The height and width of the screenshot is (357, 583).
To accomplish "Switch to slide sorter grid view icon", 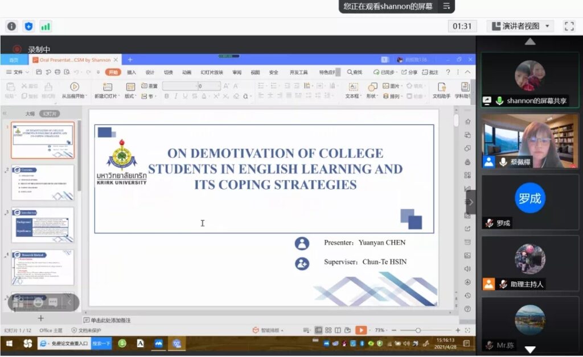I will click(329, 330).
